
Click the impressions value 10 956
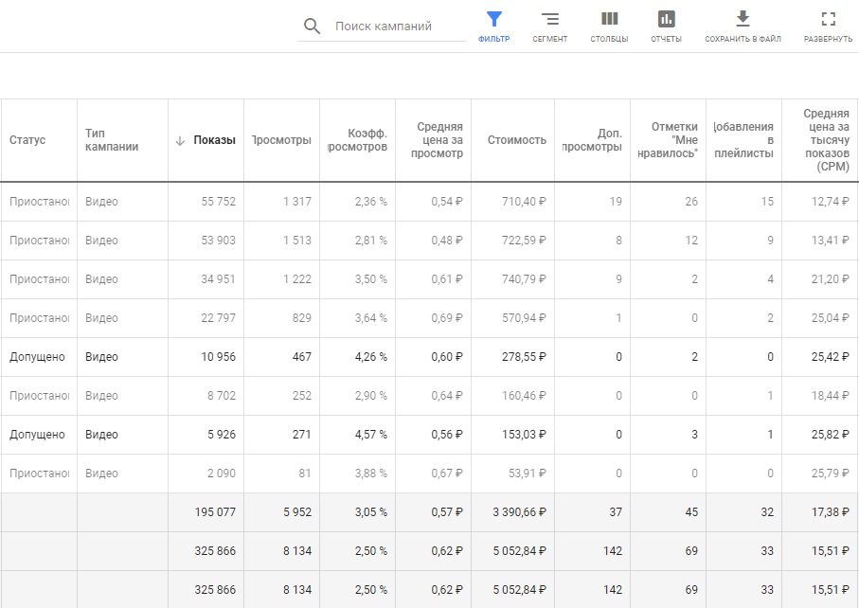pyautogui.click(x=218, y=357)
